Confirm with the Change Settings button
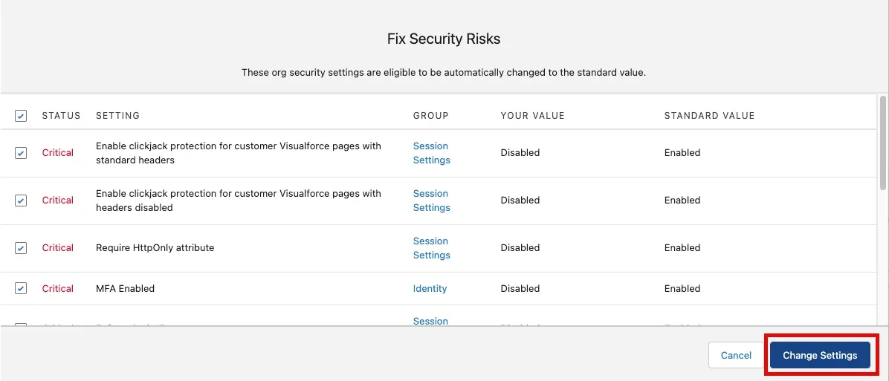Viewport: 889px width, 381px height. [820, 356]
